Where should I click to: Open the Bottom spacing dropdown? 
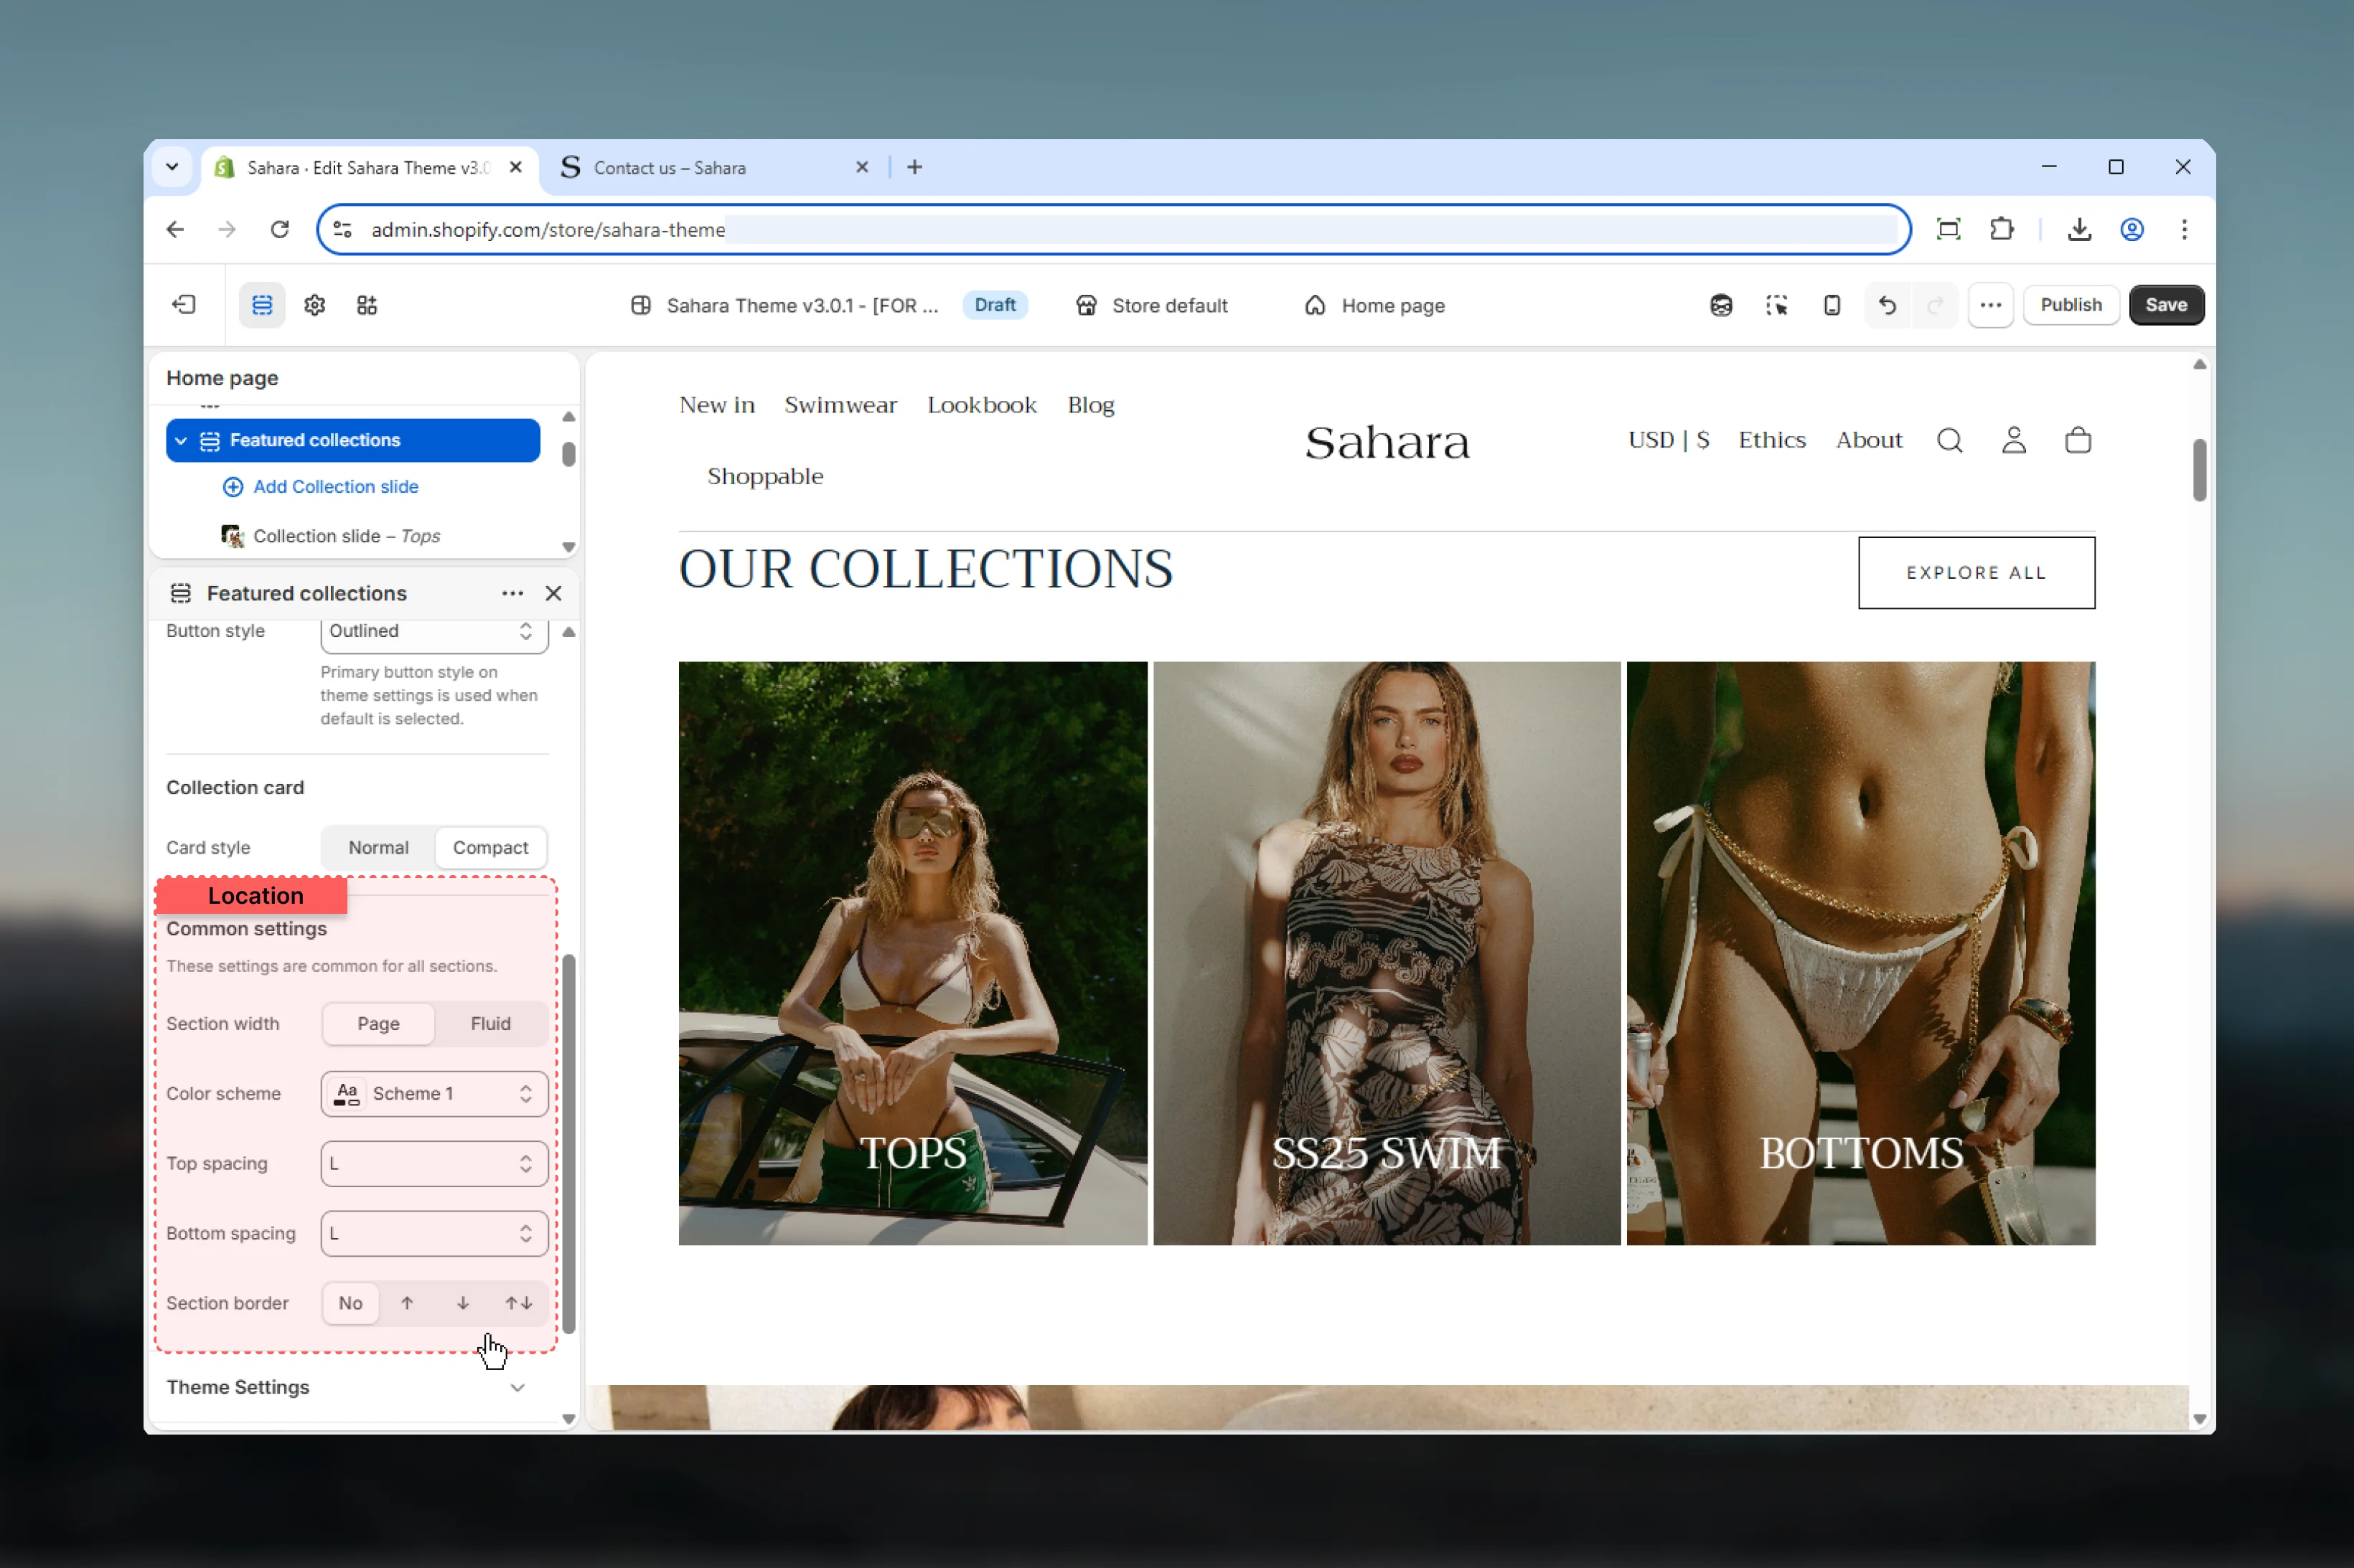434,1233
